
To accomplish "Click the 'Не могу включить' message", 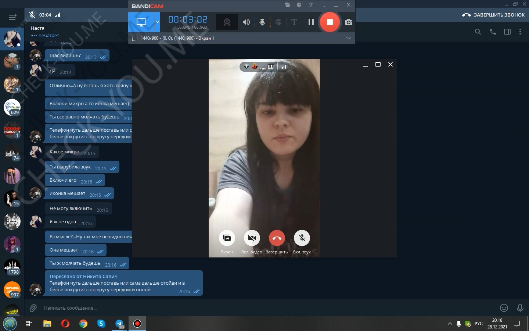I will coord(78,209).
